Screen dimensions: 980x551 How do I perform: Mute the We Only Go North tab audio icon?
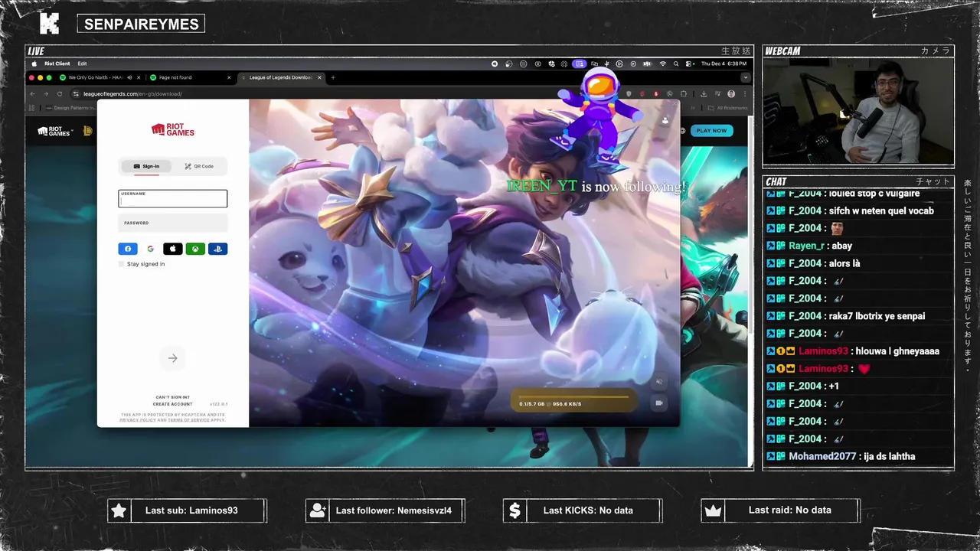coord(129,77)
